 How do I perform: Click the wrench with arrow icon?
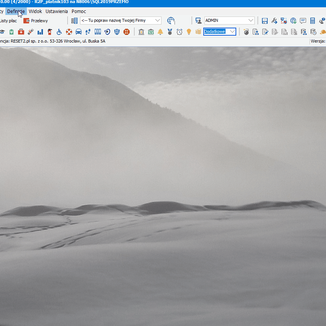click(x=274, y=21)
